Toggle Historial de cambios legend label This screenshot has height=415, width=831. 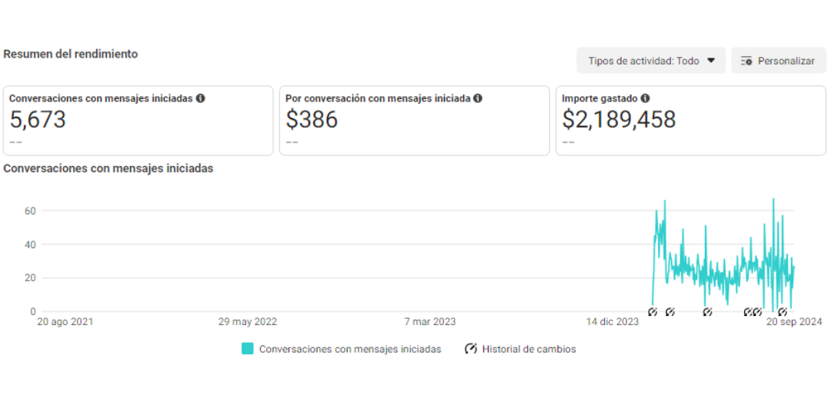529,350
